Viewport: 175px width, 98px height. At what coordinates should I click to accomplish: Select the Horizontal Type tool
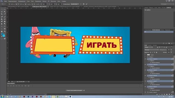click(5, 26)
